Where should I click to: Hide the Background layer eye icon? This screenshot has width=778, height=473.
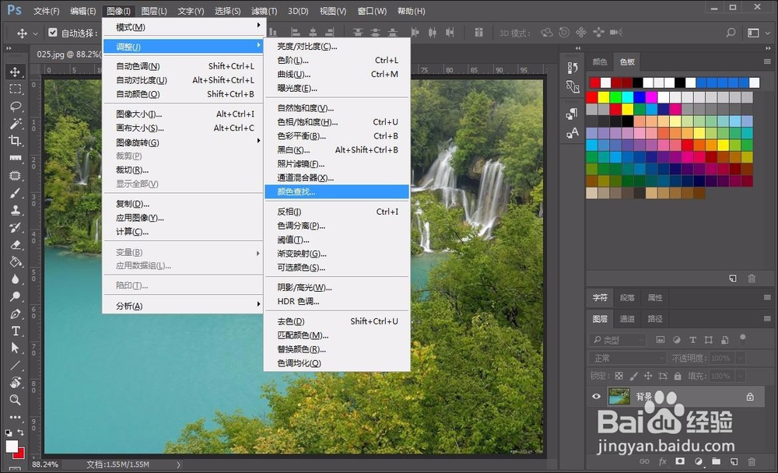[597, 397]
